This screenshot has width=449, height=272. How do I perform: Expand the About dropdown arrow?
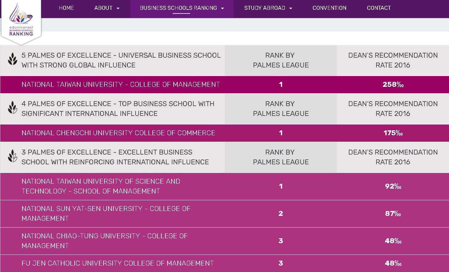[118, 8]
